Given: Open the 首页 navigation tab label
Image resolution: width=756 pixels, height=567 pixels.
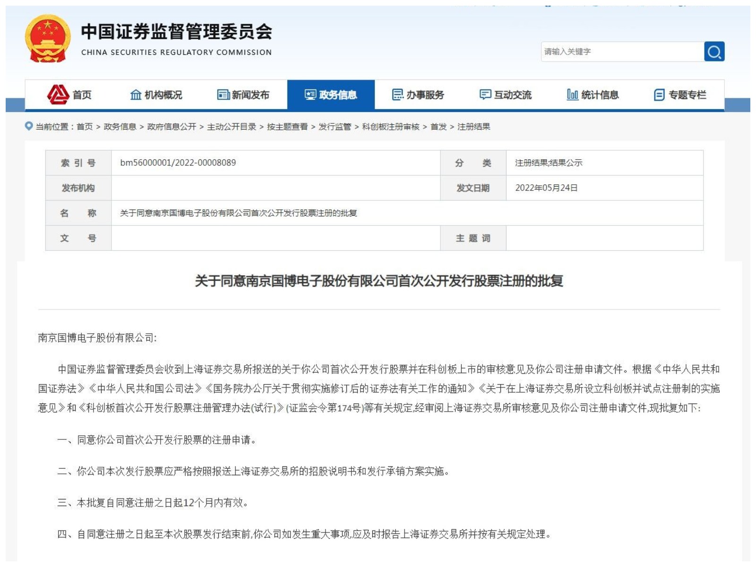Looking at the screenshot, I should pos(82,95).
